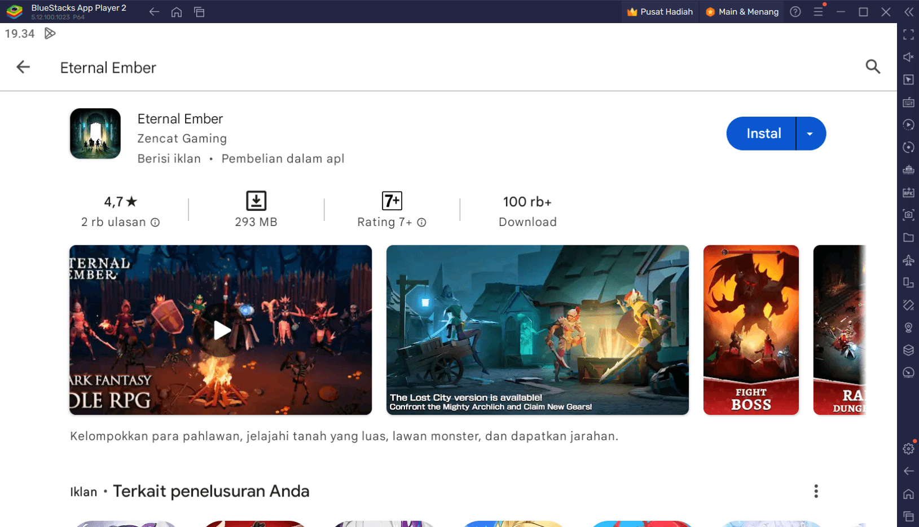919x527 pixels.
Task: Open the media folder icon in sidebar
Action: pyautogui.click(x=908, y=238)
